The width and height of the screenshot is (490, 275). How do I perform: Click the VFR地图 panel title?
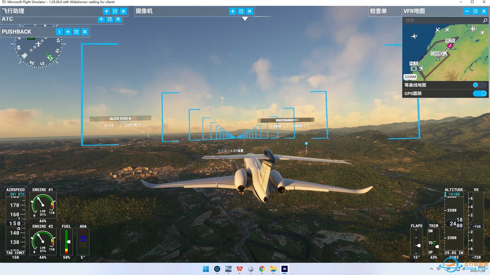(414, 11)
